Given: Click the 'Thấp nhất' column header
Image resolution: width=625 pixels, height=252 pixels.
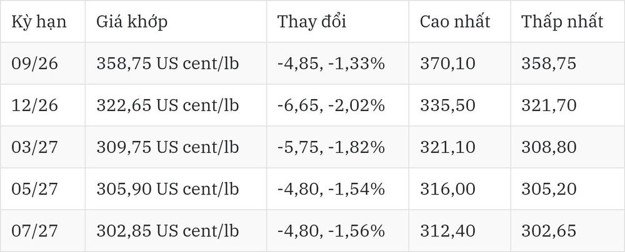Looking at the screenshot, I should click(562, 21).
